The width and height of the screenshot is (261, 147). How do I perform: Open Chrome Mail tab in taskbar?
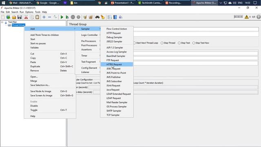pos(21,3)
